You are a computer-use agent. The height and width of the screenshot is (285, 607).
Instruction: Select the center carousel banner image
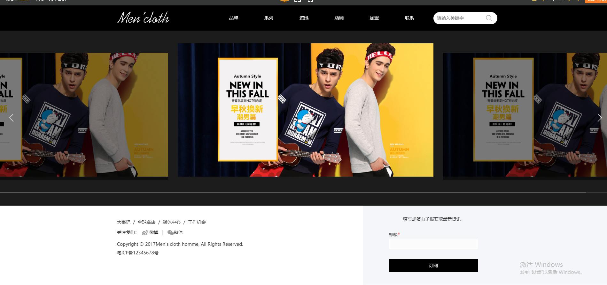coord(306,110)
